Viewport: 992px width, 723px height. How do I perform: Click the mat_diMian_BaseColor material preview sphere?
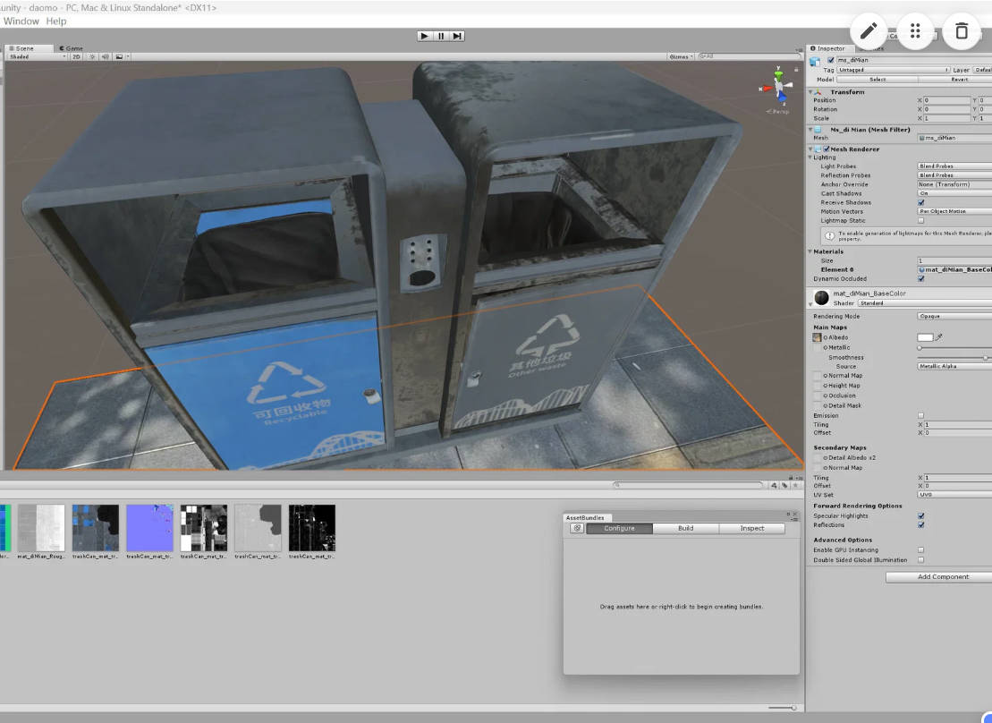[x=822, y=298]
